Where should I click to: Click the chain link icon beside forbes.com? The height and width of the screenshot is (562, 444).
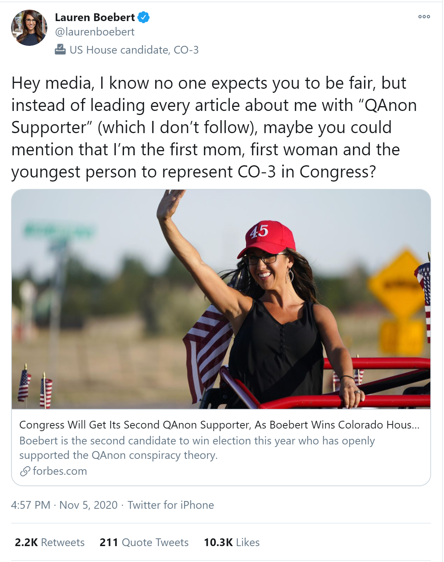[25, 471]
